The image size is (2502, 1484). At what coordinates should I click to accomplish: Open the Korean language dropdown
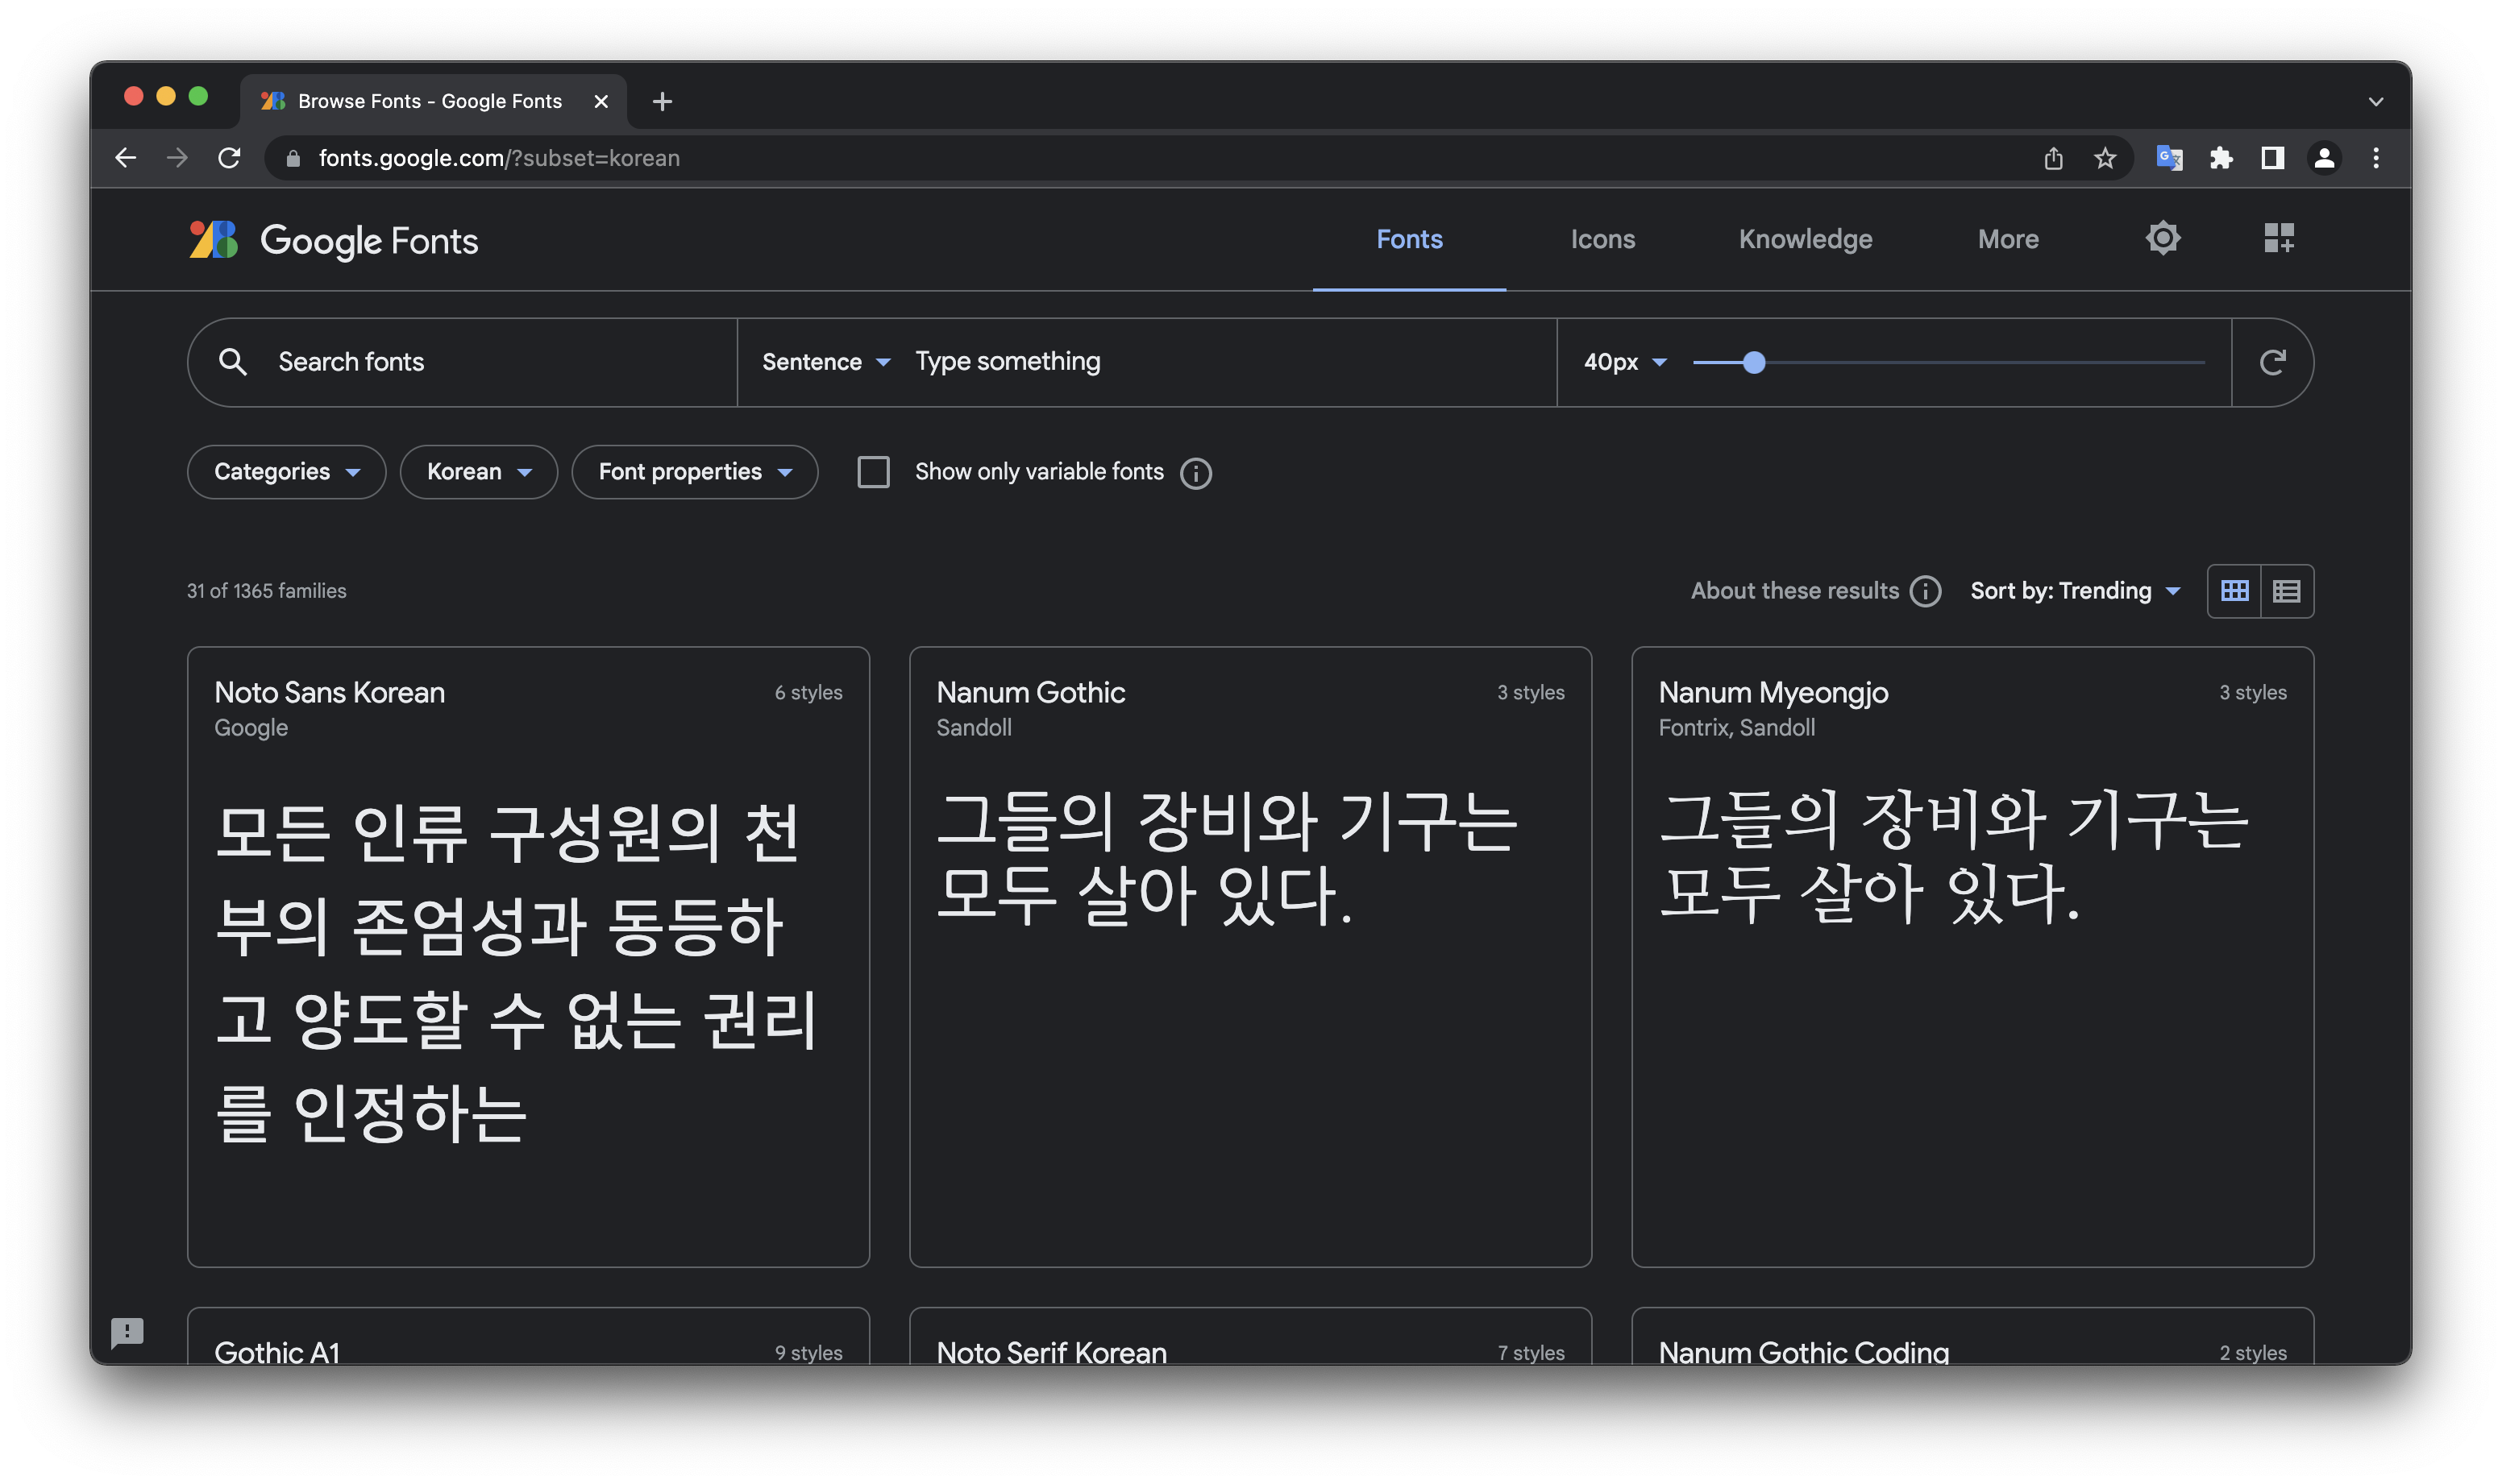478,472
